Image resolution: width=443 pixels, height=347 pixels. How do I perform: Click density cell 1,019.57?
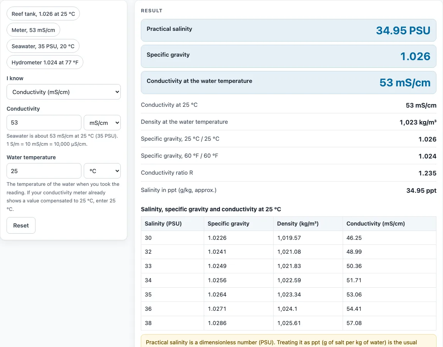pyautogui.click(x=308, y=238)
